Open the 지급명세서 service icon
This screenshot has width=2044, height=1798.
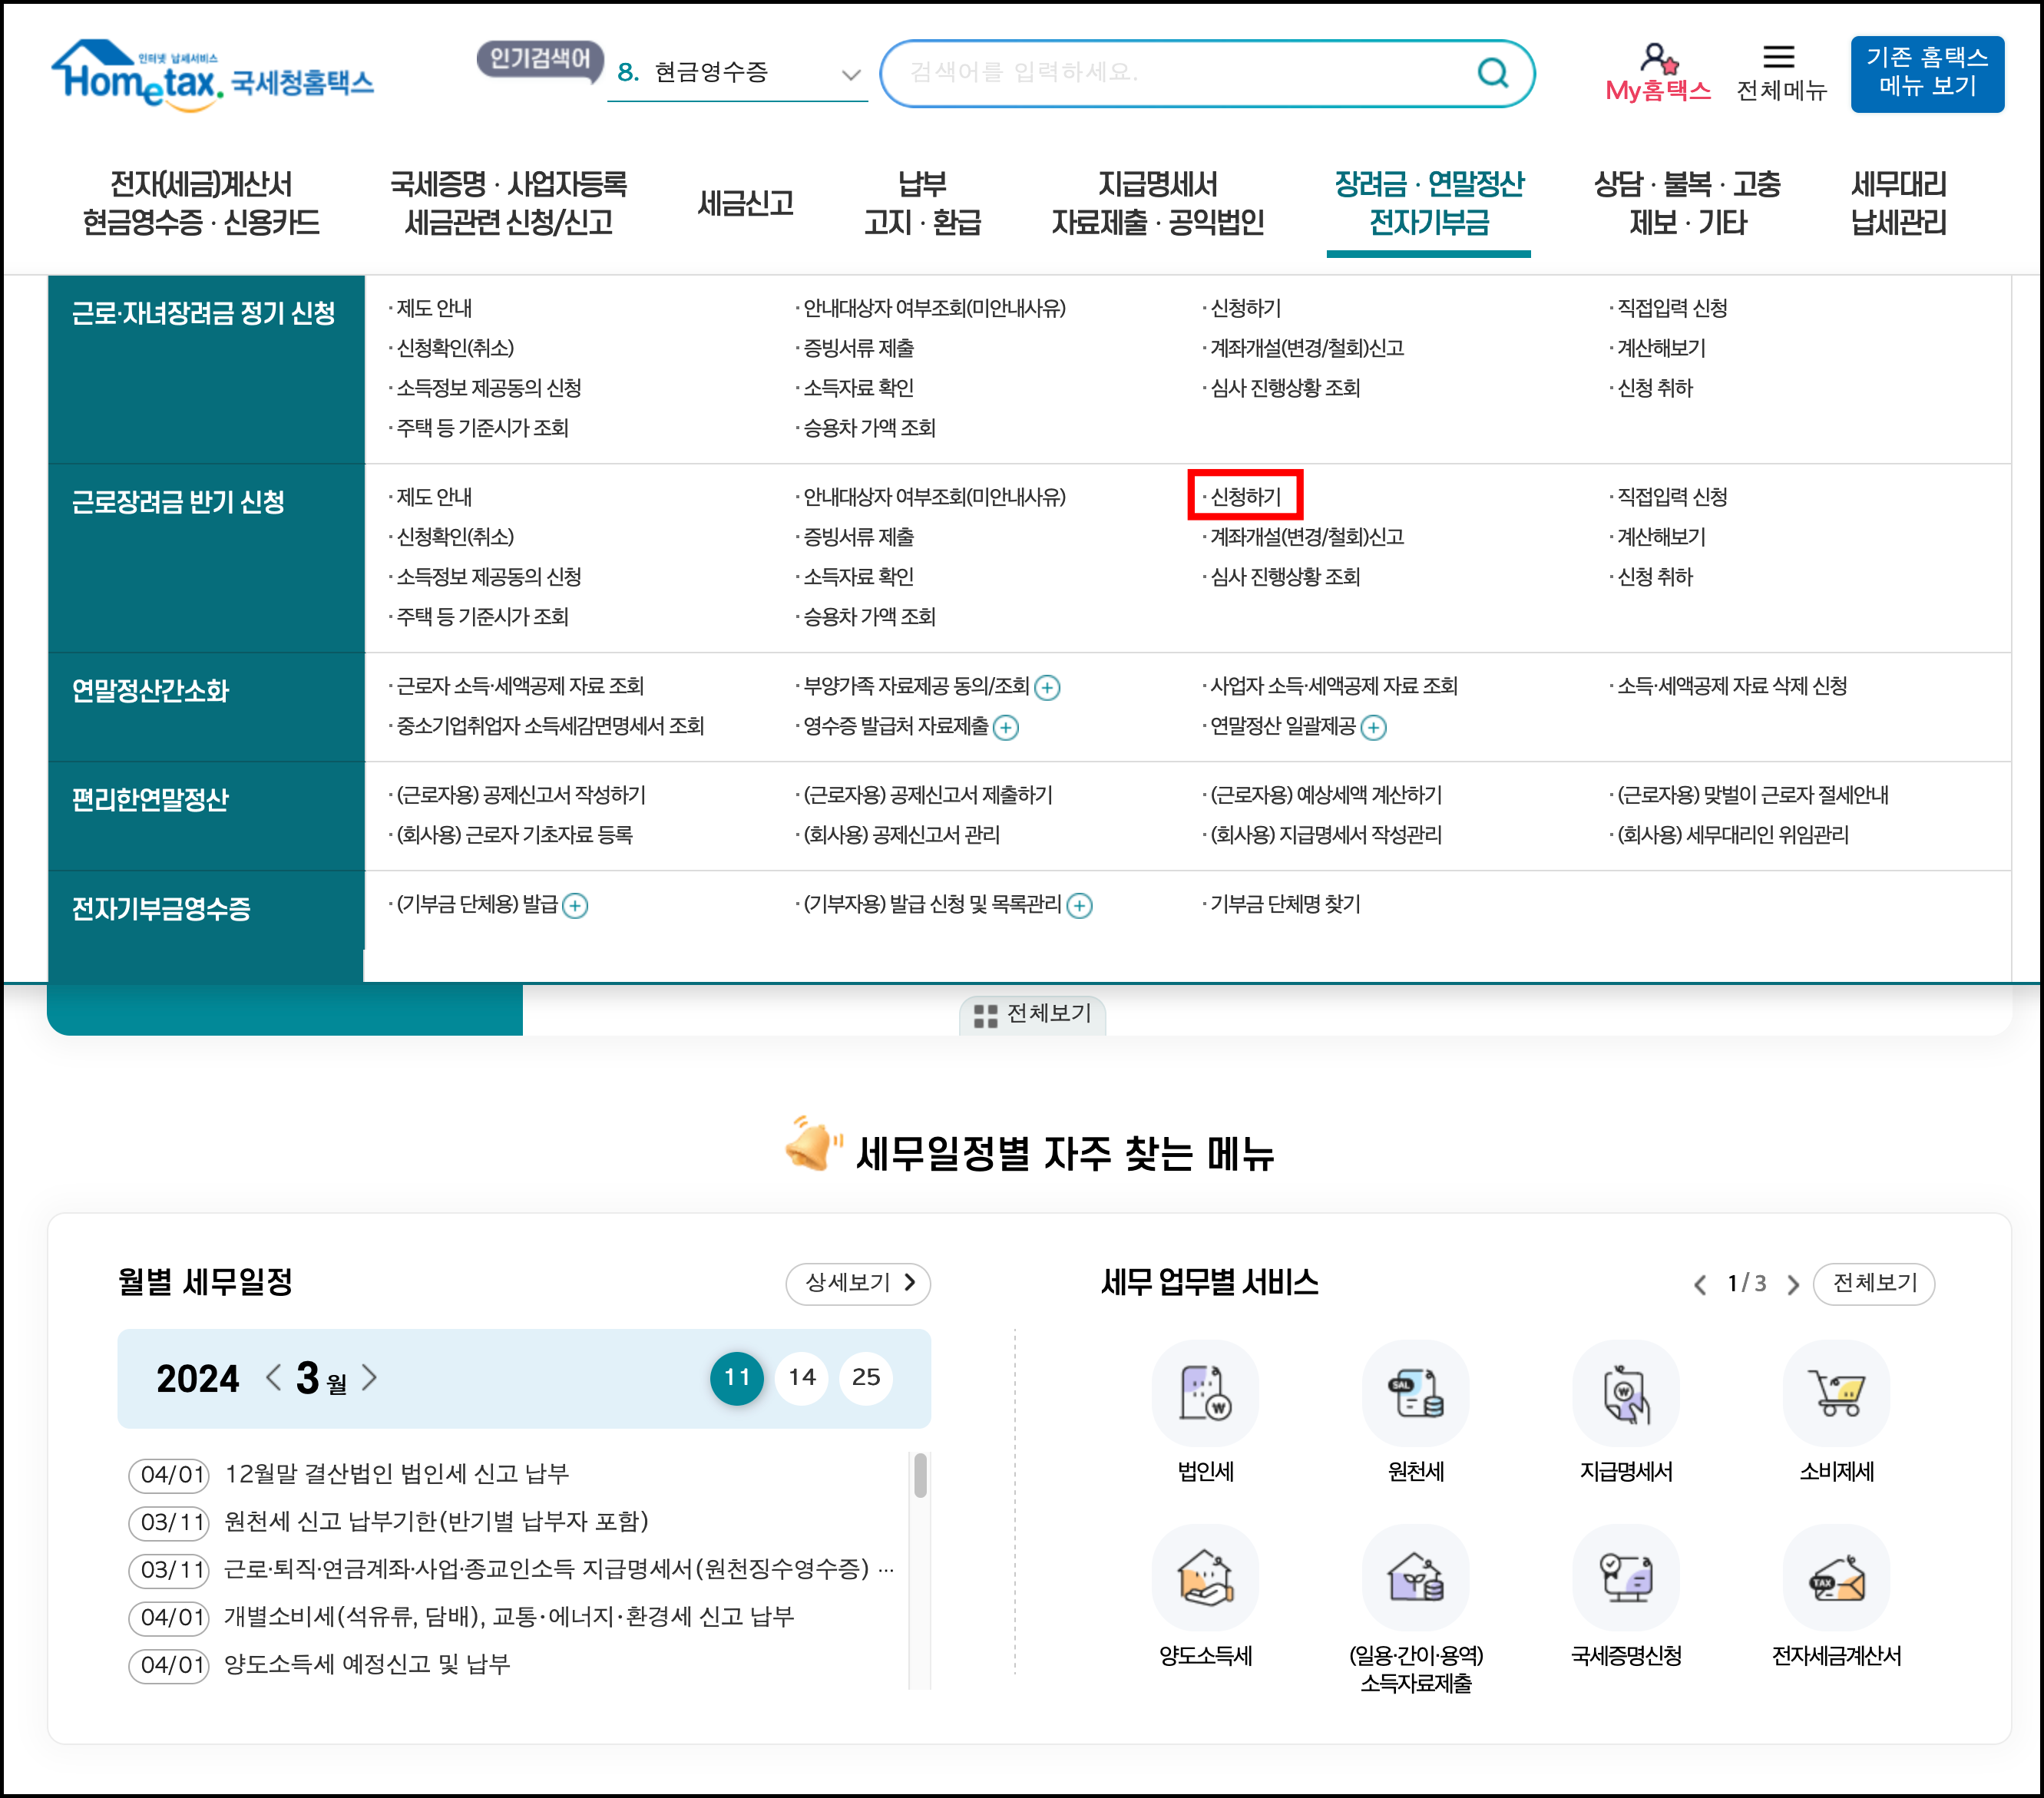point(1625,1392)
